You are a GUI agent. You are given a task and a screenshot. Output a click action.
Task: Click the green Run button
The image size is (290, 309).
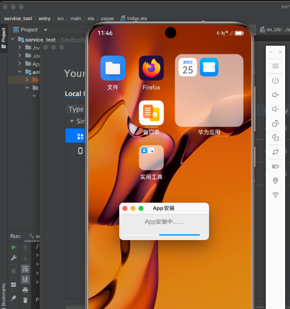point(14,248)
